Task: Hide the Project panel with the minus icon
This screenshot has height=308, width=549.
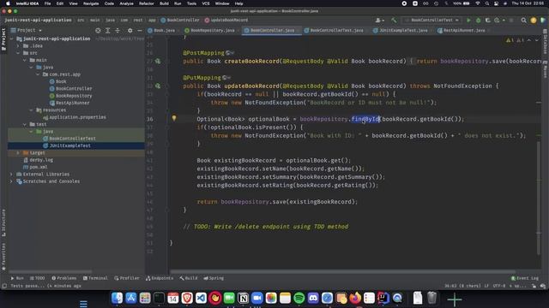Action: (139, 31)
